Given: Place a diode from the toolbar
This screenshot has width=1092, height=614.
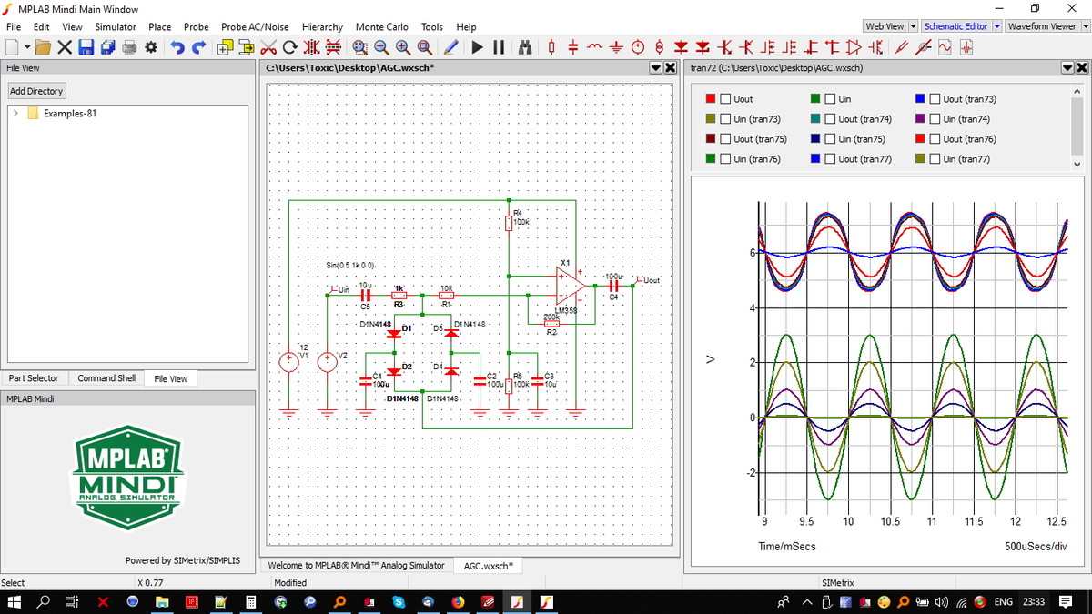Looking at the screenshot, I should [x=681, y=47].
